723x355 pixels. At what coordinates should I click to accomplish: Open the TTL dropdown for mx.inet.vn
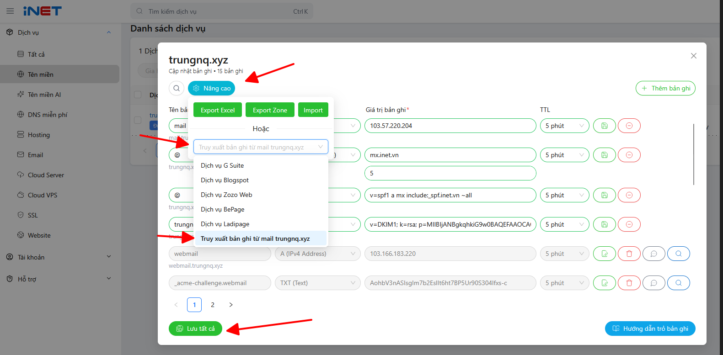click(565, 155)
